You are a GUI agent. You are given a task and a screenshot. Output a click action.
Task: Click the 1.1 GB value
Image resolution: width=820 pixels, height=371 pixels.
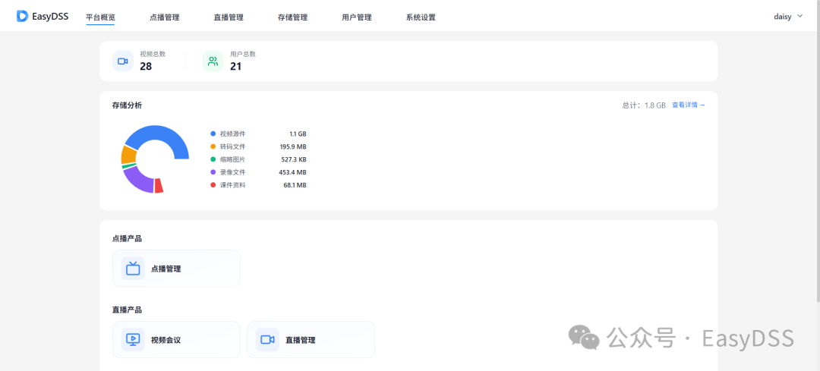298,134
